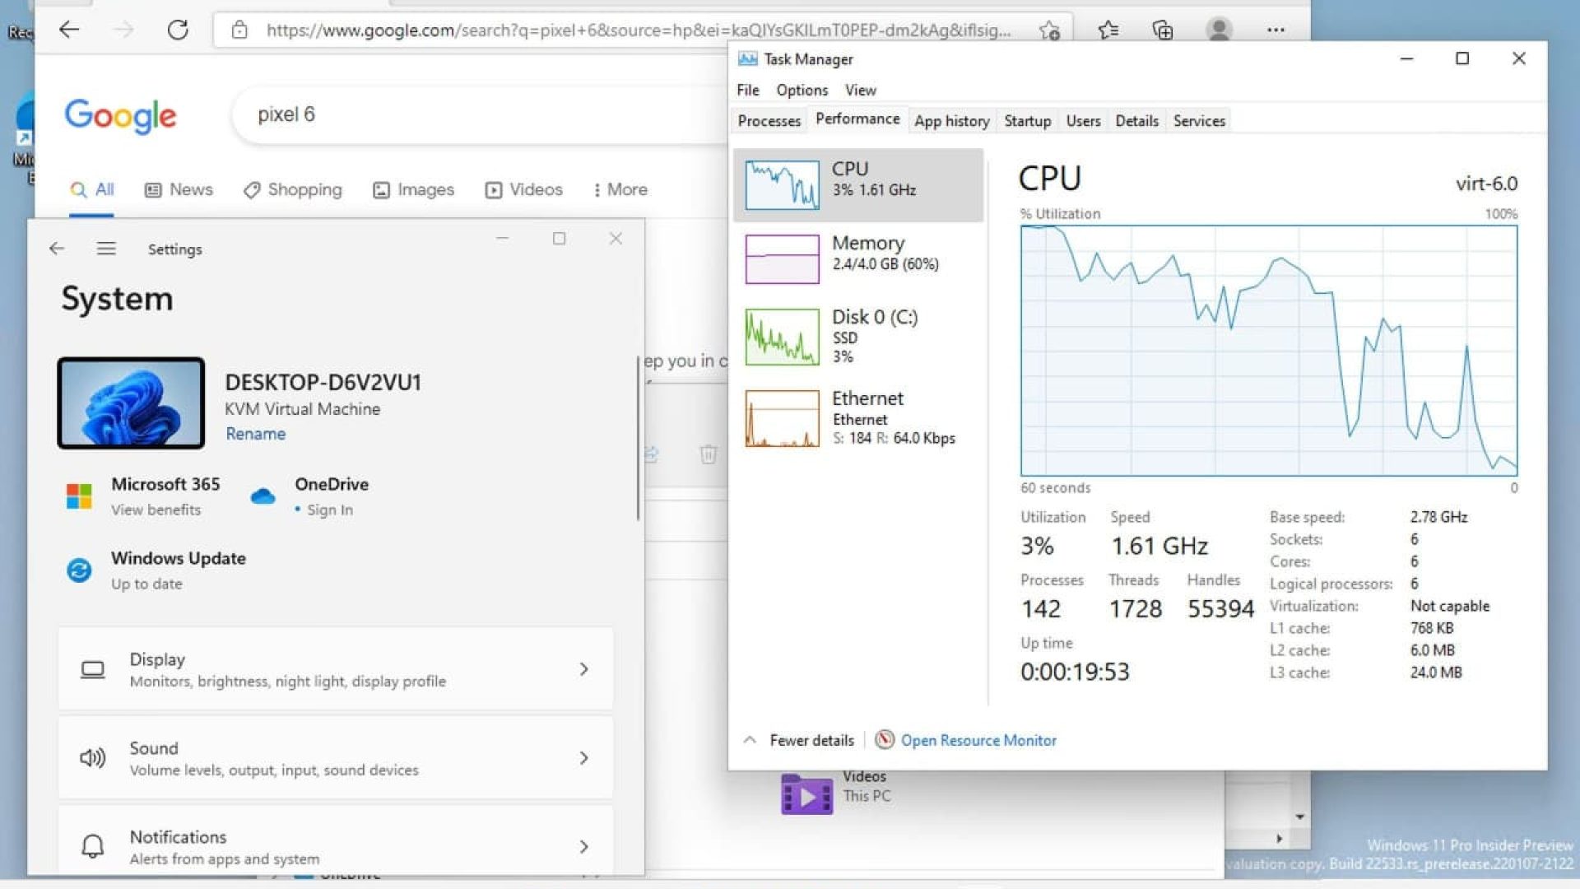Collapse Task Manager with Fewer details
This screenshot has height=889, width=1580.
(x=798, y=740)
